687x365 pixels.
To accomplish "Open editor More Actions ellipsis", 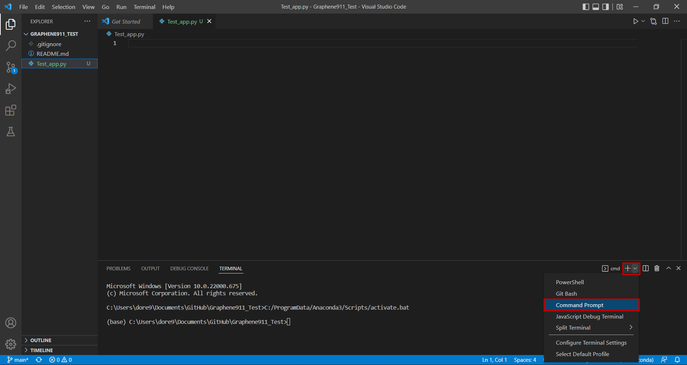I will pos(677,21).
